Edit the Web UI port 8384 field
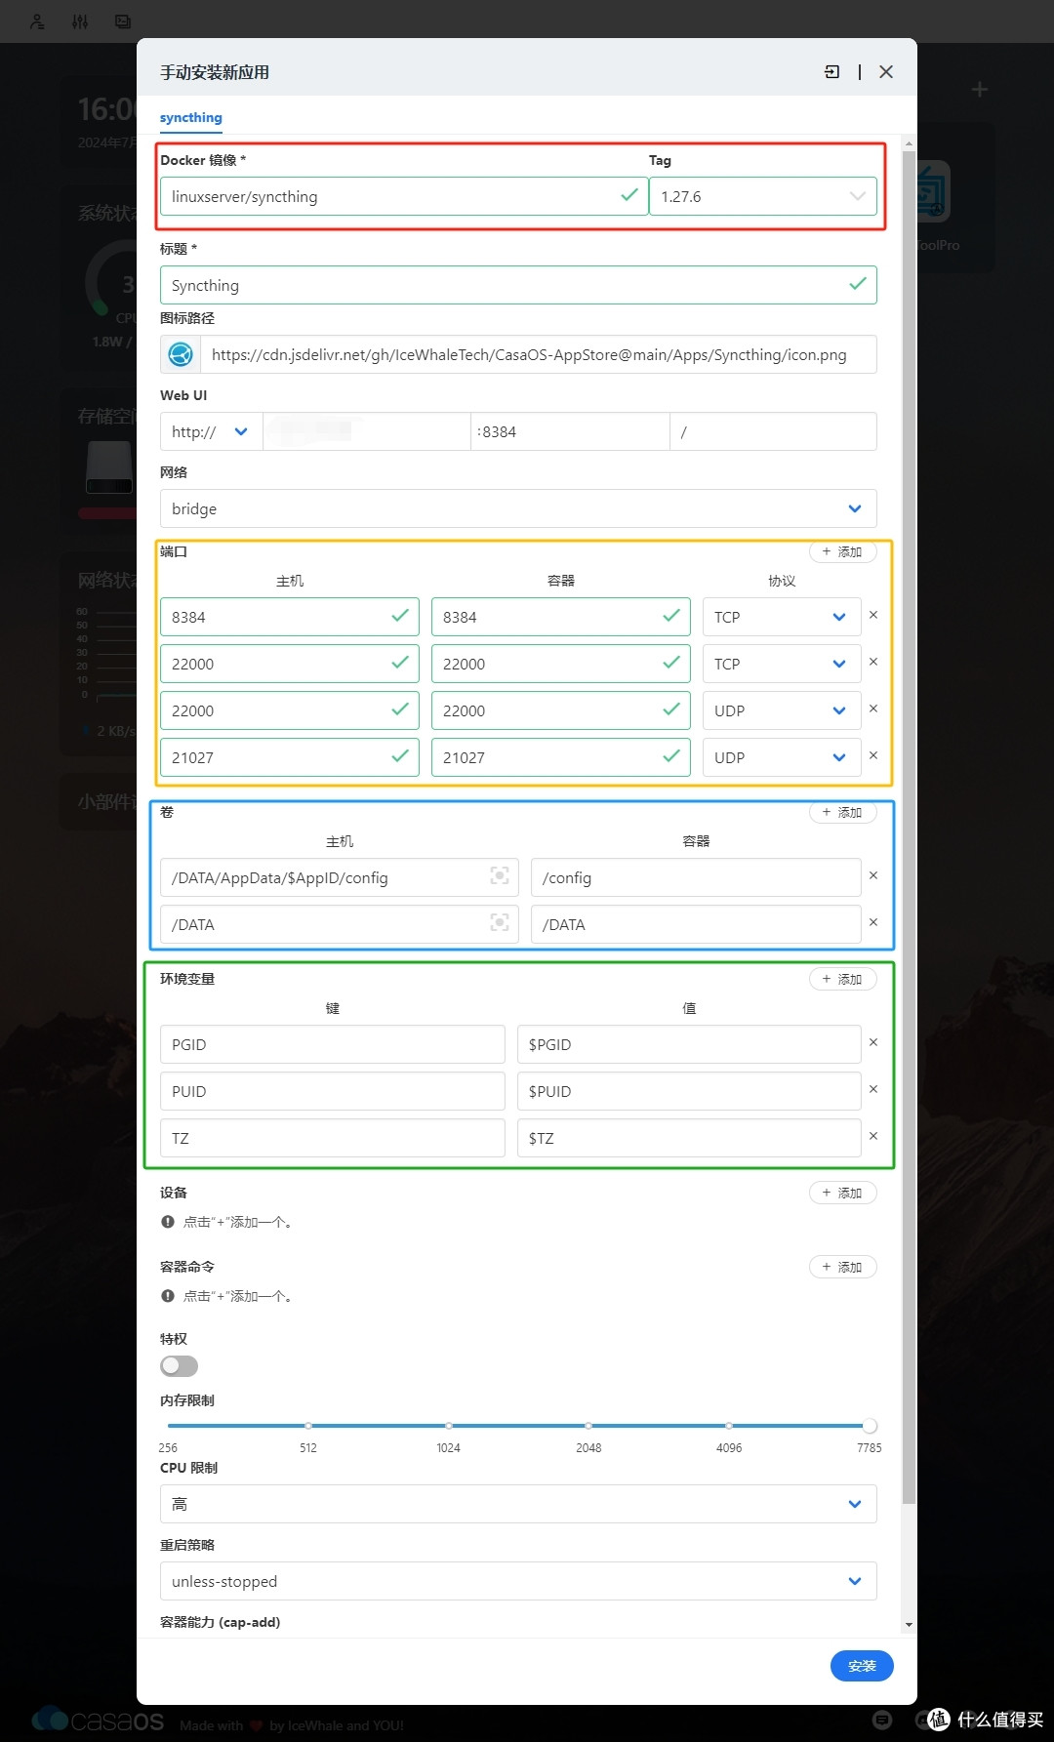The width and height of the screenshot is (1054, 1742). (570, 431)
